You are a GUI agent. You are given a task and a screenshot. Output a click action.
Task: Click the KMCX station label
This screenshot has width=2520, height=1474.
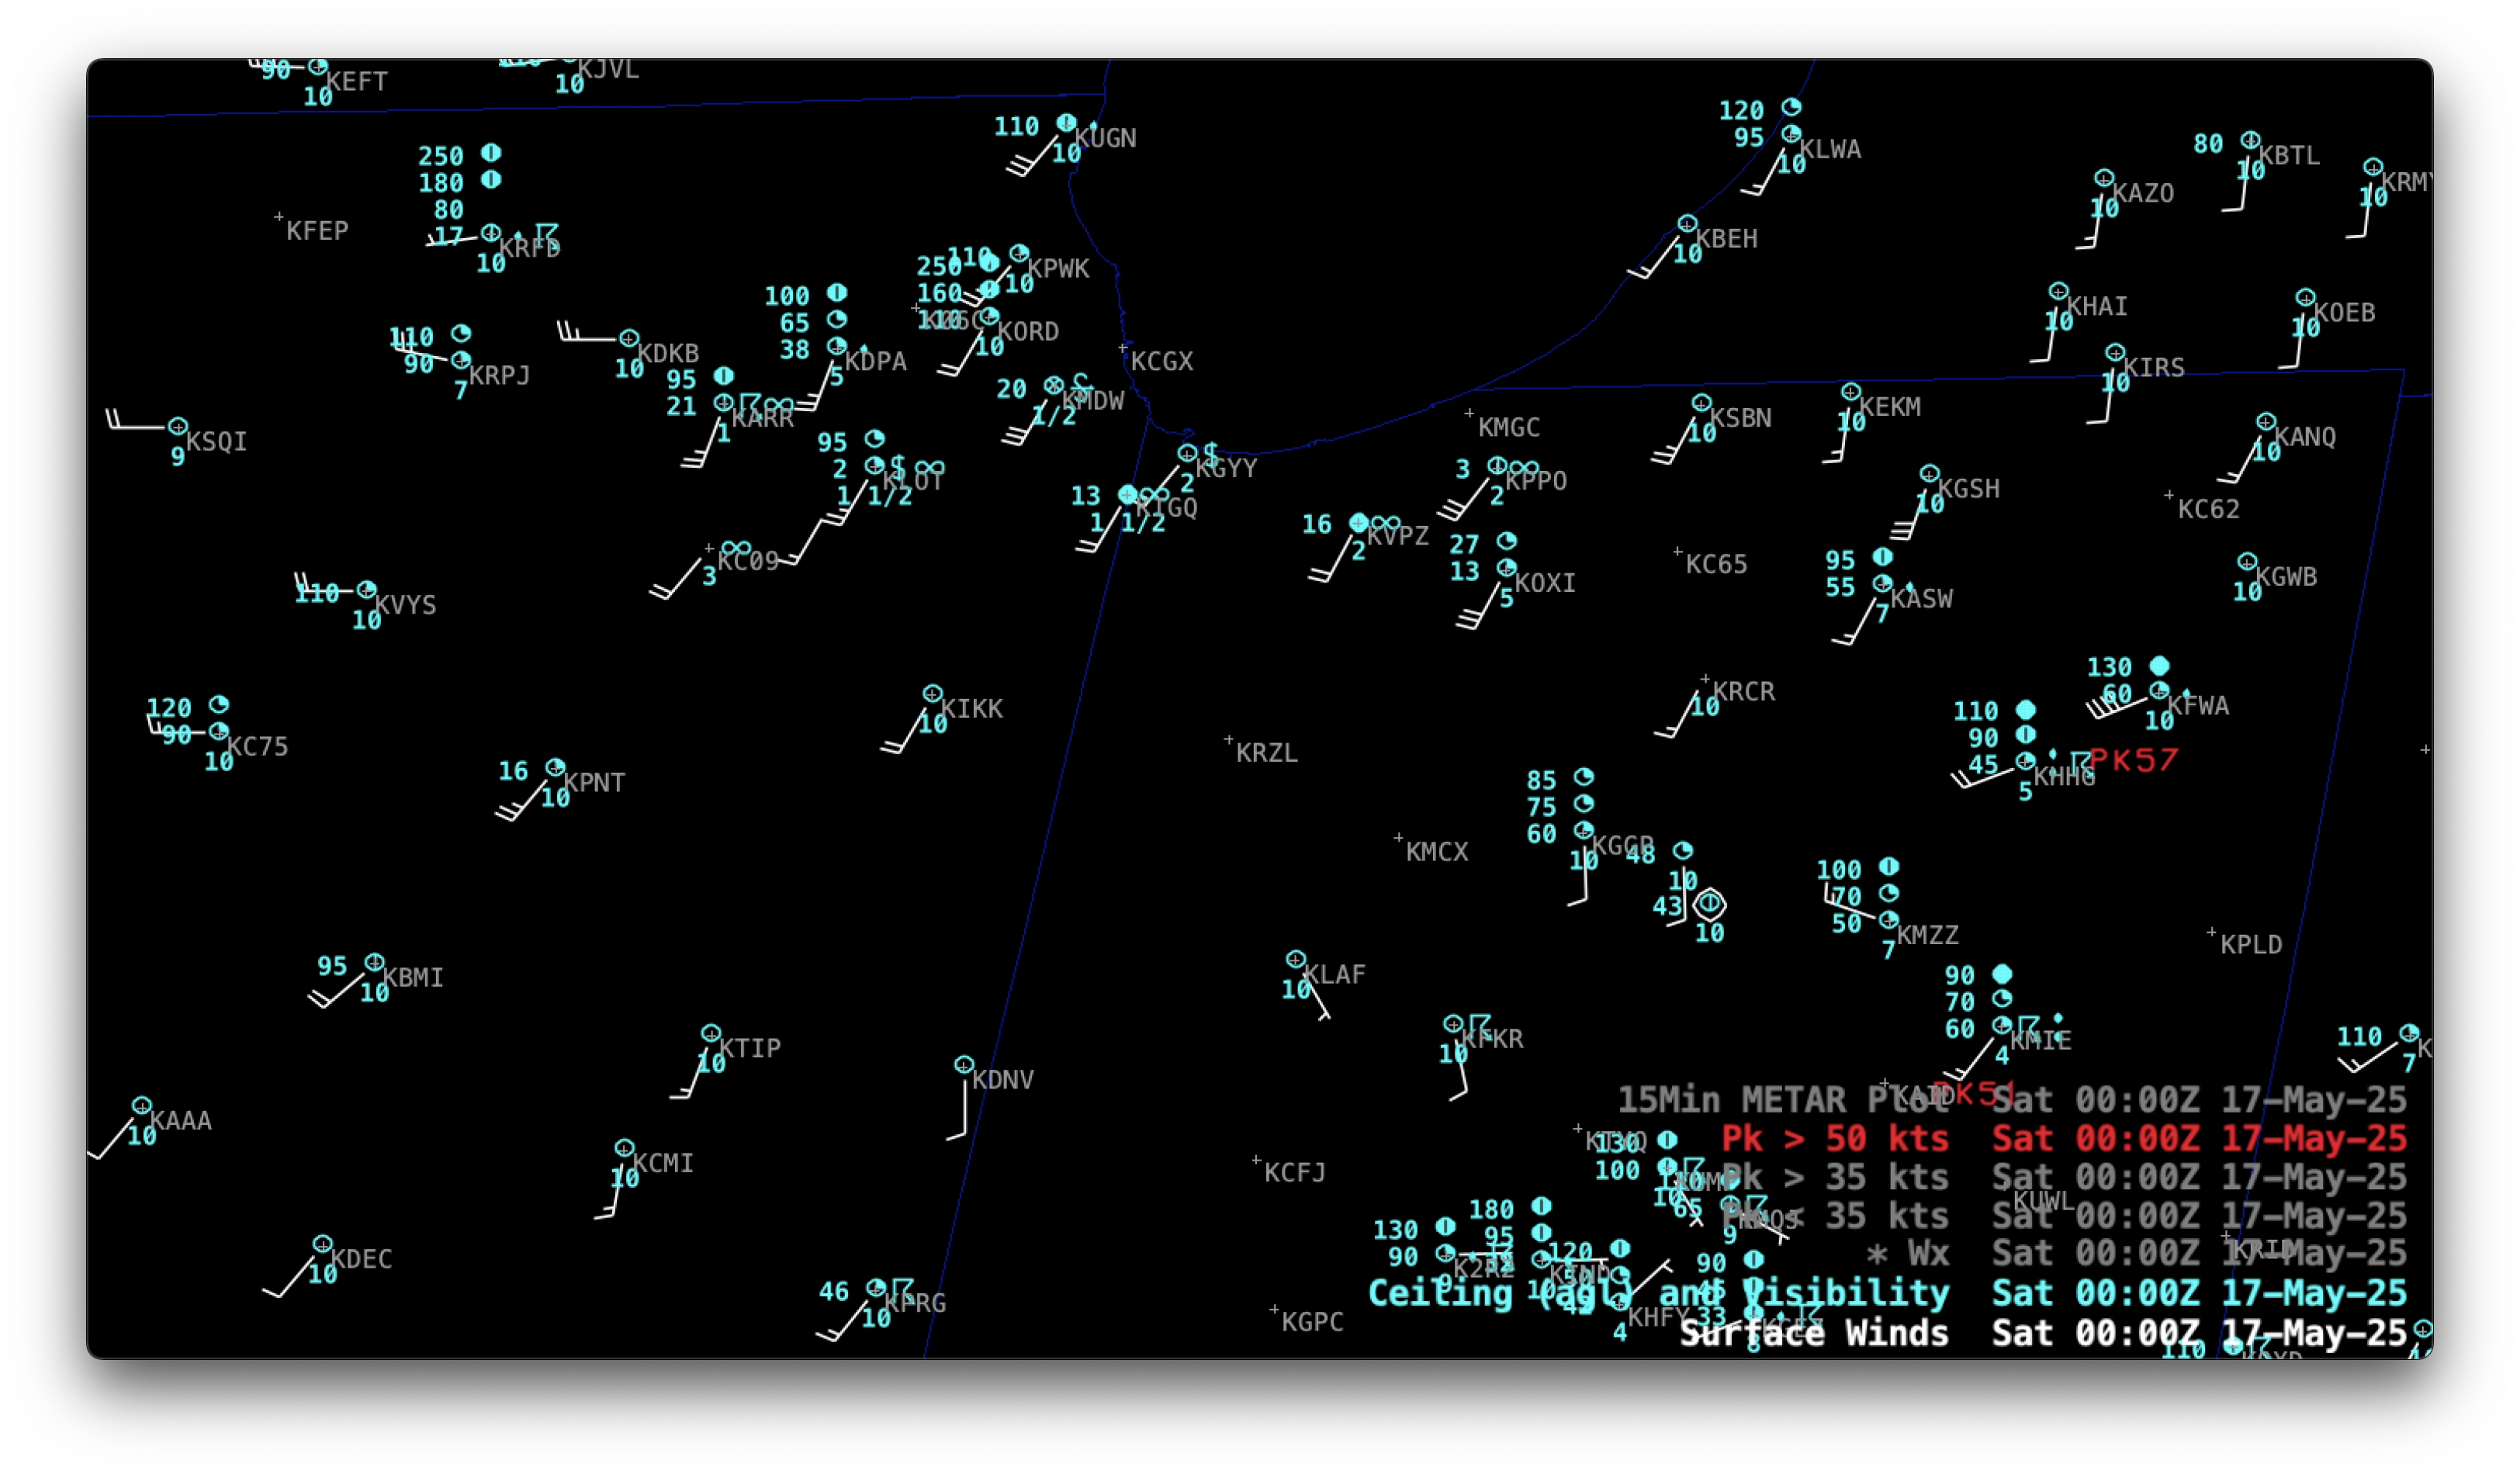pyautogui.click(x=1437, y=852)
